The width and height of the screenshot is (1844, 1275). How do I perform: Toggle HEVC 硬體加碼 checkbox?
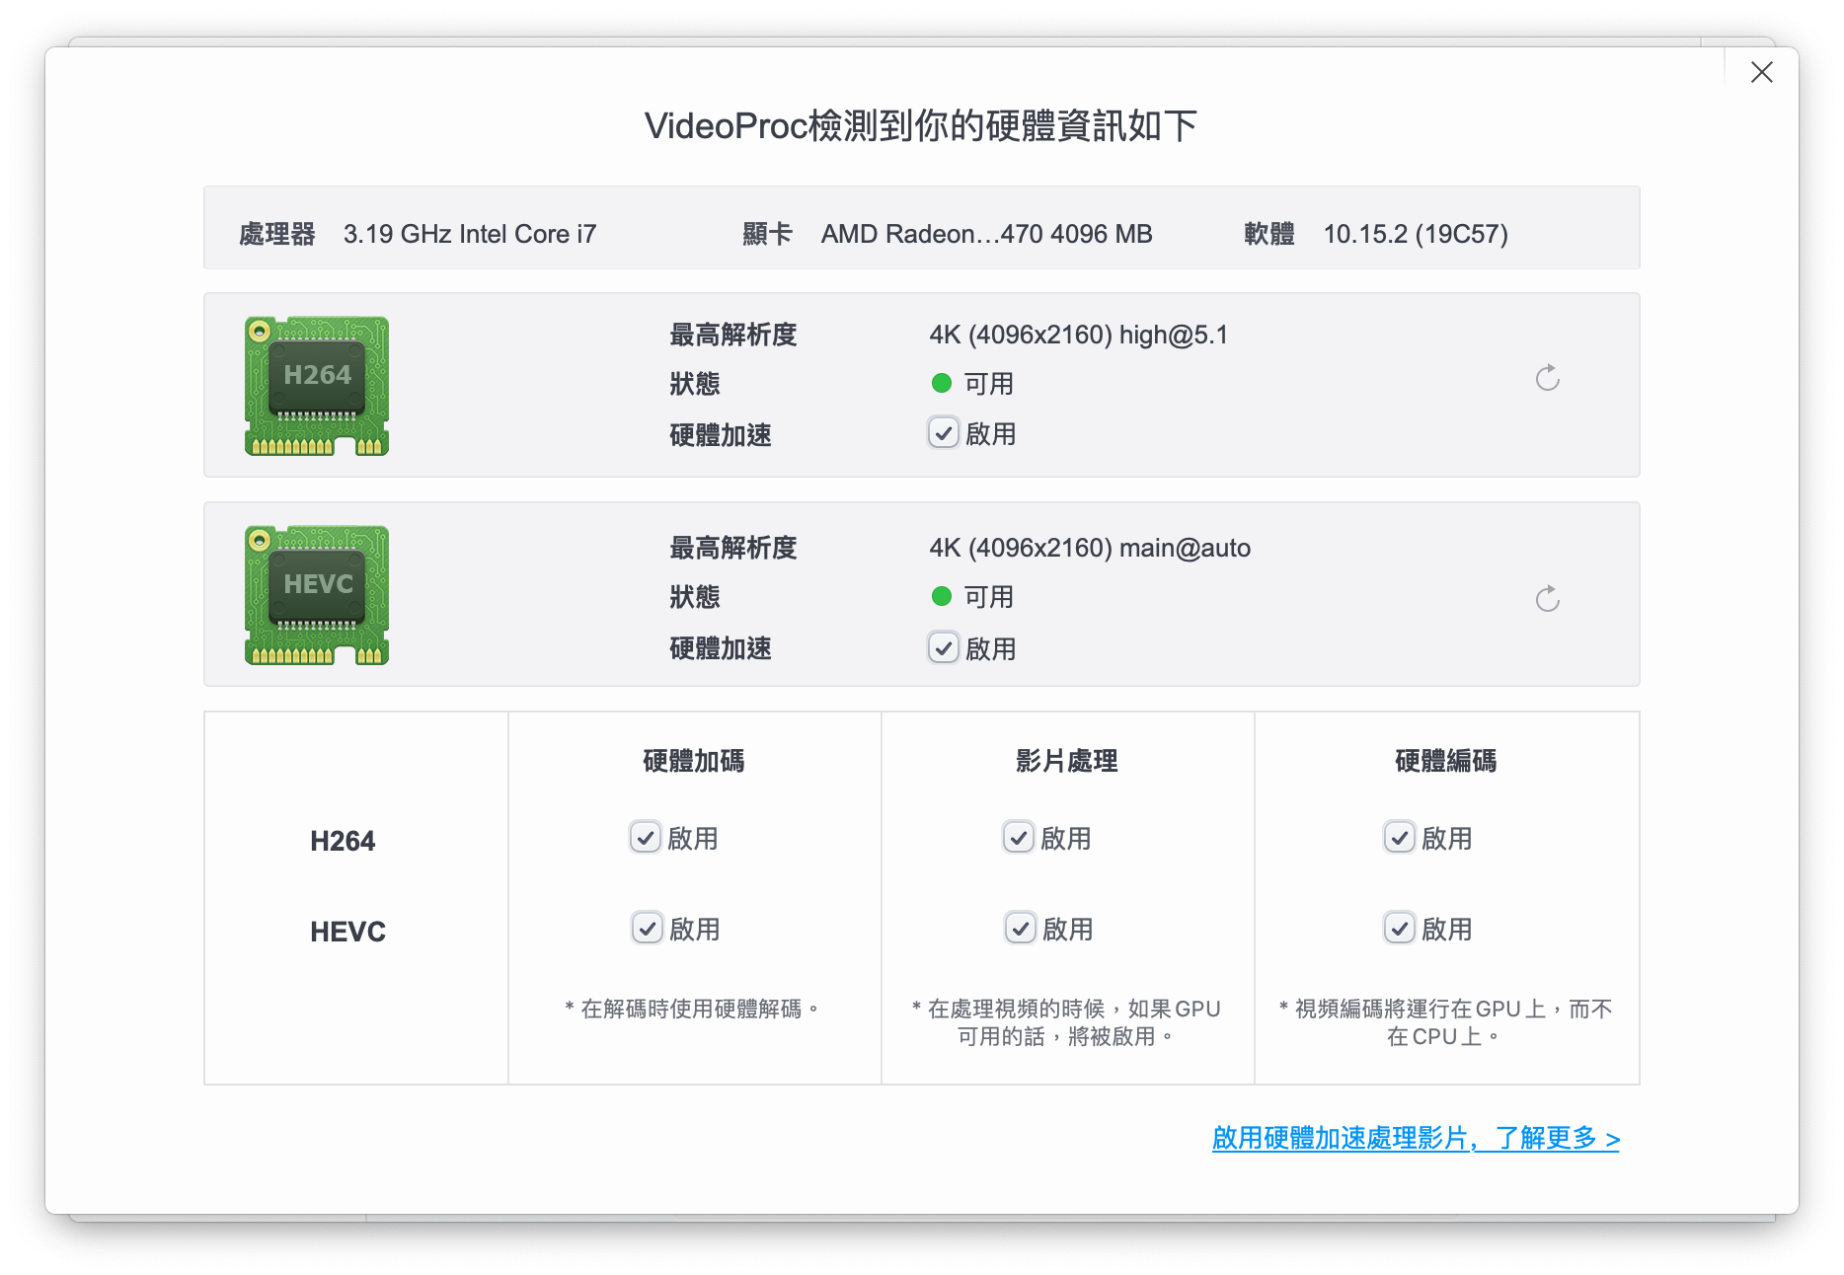tap(648, 929)
